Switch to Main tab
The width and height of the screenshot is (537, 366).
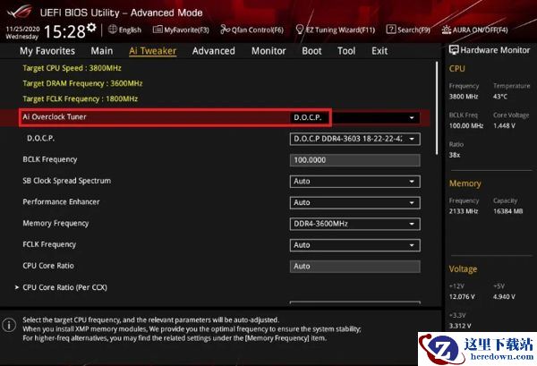(102, 51)
